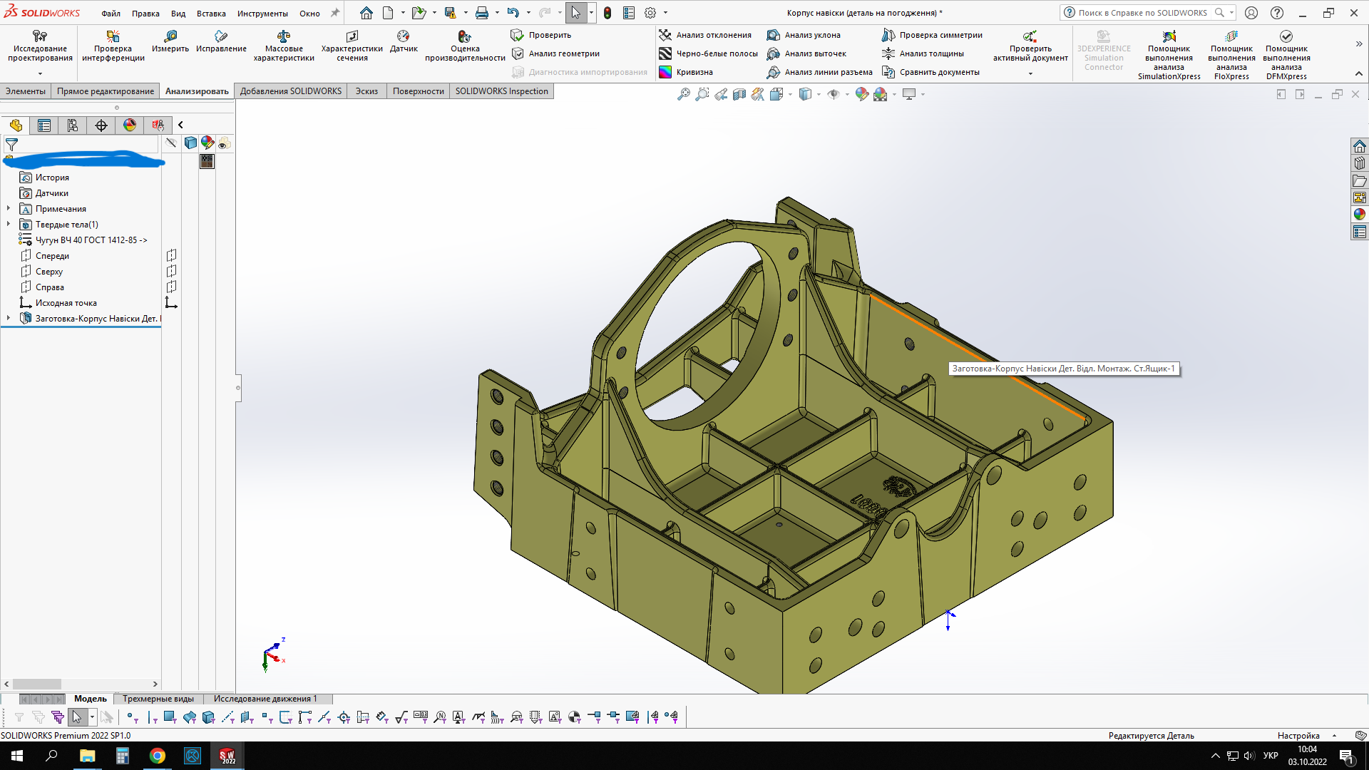Expand the Заготовка-Корпус Навіски feature
The height and width of the screenshot is (770, 1369).
[9, 319]
